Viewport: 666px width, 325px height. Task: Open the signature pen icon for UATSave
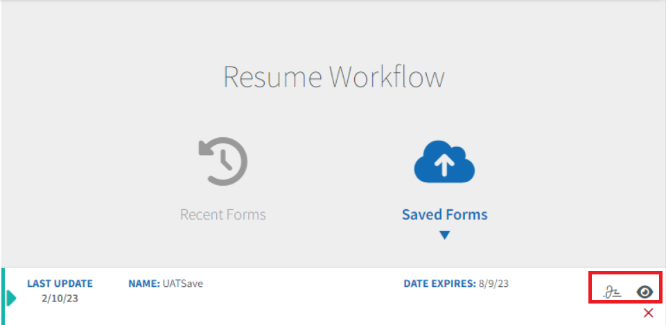pos(613,292)
